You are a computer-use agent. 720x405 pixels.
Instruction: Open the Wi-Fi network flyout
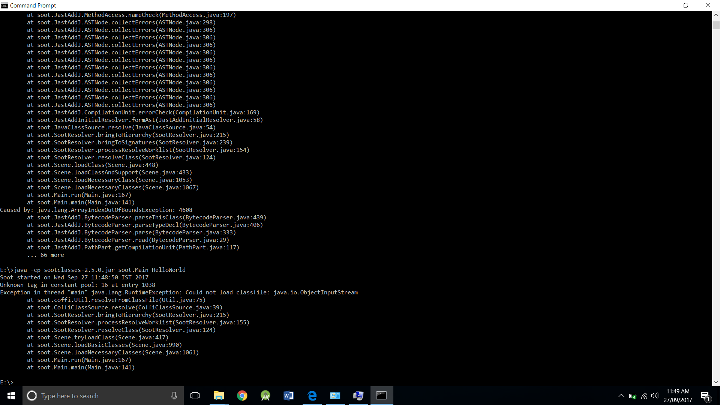point(644,396)
